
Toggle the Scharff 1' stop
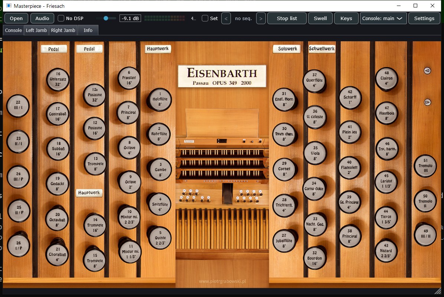[x=350, y=97]
